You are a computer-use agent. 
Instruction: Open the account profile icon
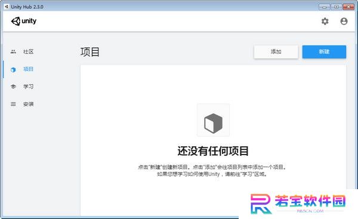click(x=344, y=21)
